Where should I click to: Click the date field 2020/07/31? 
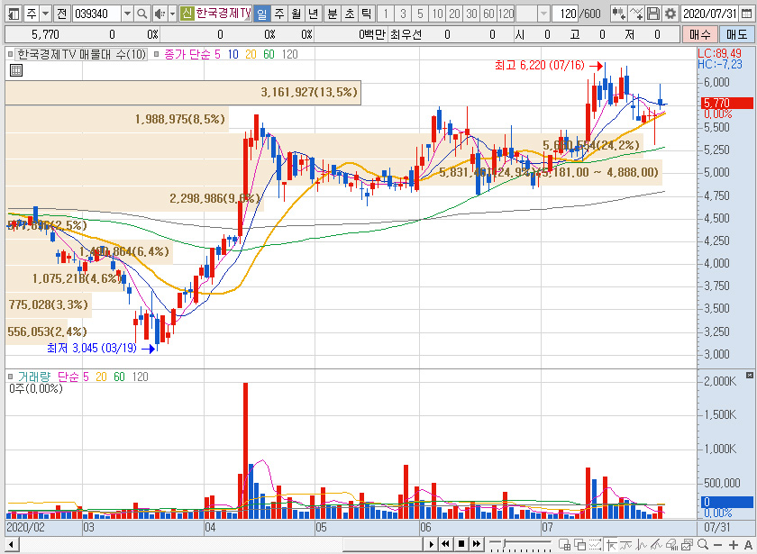710,14
